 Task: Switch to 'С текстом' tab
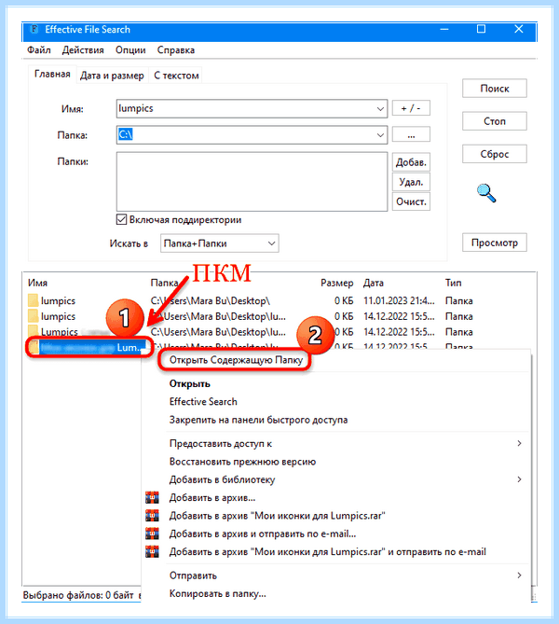[x=176, y=76]
